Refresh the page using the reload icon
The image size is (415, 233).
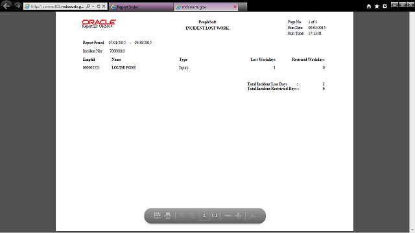click(x=99, y=6)
